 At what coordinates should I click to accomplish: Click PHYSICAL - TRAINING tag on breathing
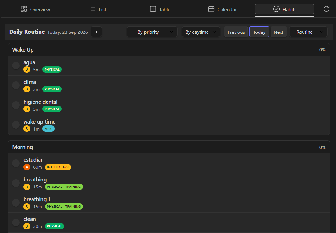tap(64, 187)
